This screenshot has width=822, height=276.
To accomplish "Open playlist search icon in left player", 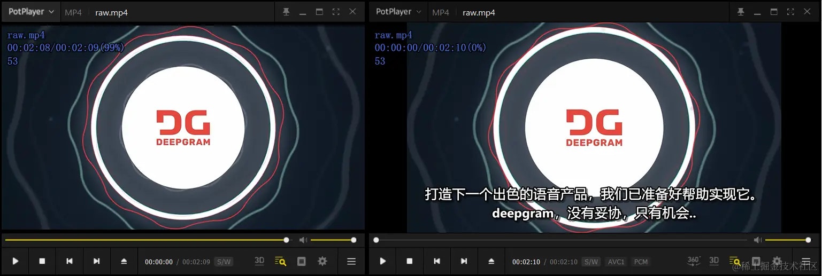I will click(x=281, y=261).
